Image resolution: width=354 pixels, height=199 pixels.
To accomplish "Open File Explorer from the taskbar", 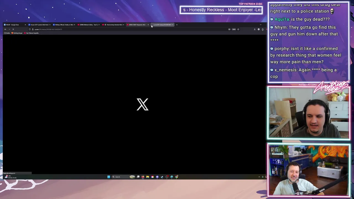I will pos(148,177).
